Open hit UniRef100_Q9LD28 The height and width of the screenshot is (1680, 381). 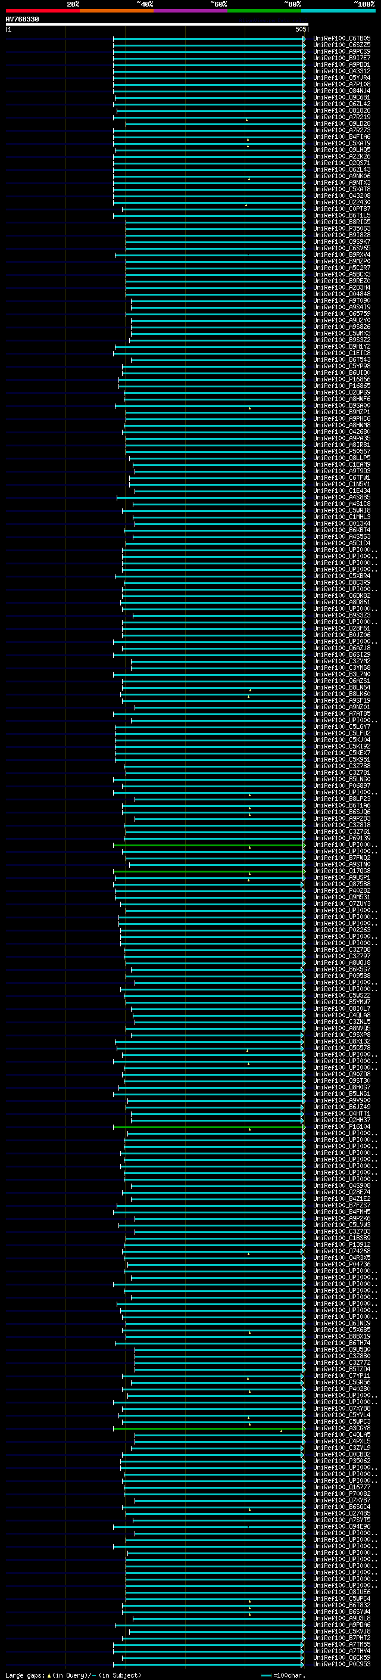(x=341, y=124)
